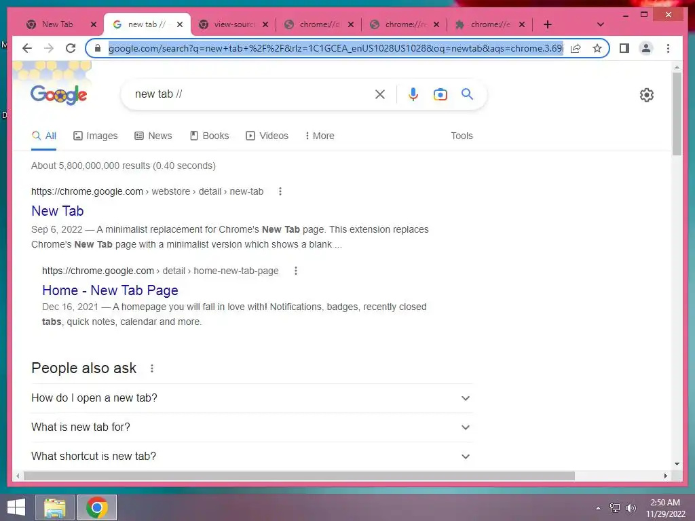Close the 'new tab //' search tab
The height and width of the screenshot is (521, 695).
[x=179, y=24]
